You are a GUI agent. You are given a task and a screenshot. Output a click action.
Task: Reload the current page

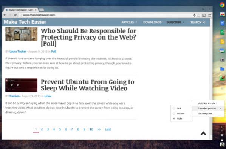click(15, 15)
